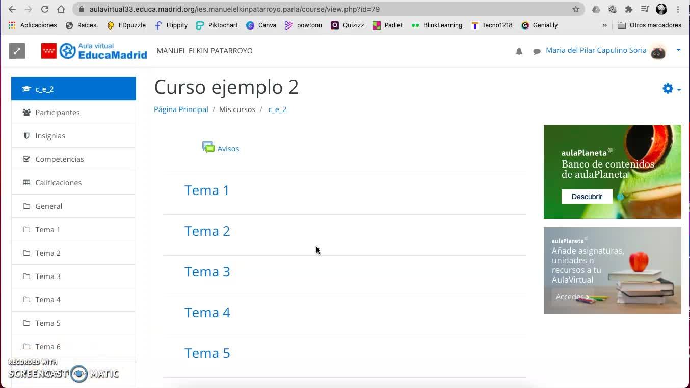Go to Tema 1 in the sidebar

pos(73,230)
